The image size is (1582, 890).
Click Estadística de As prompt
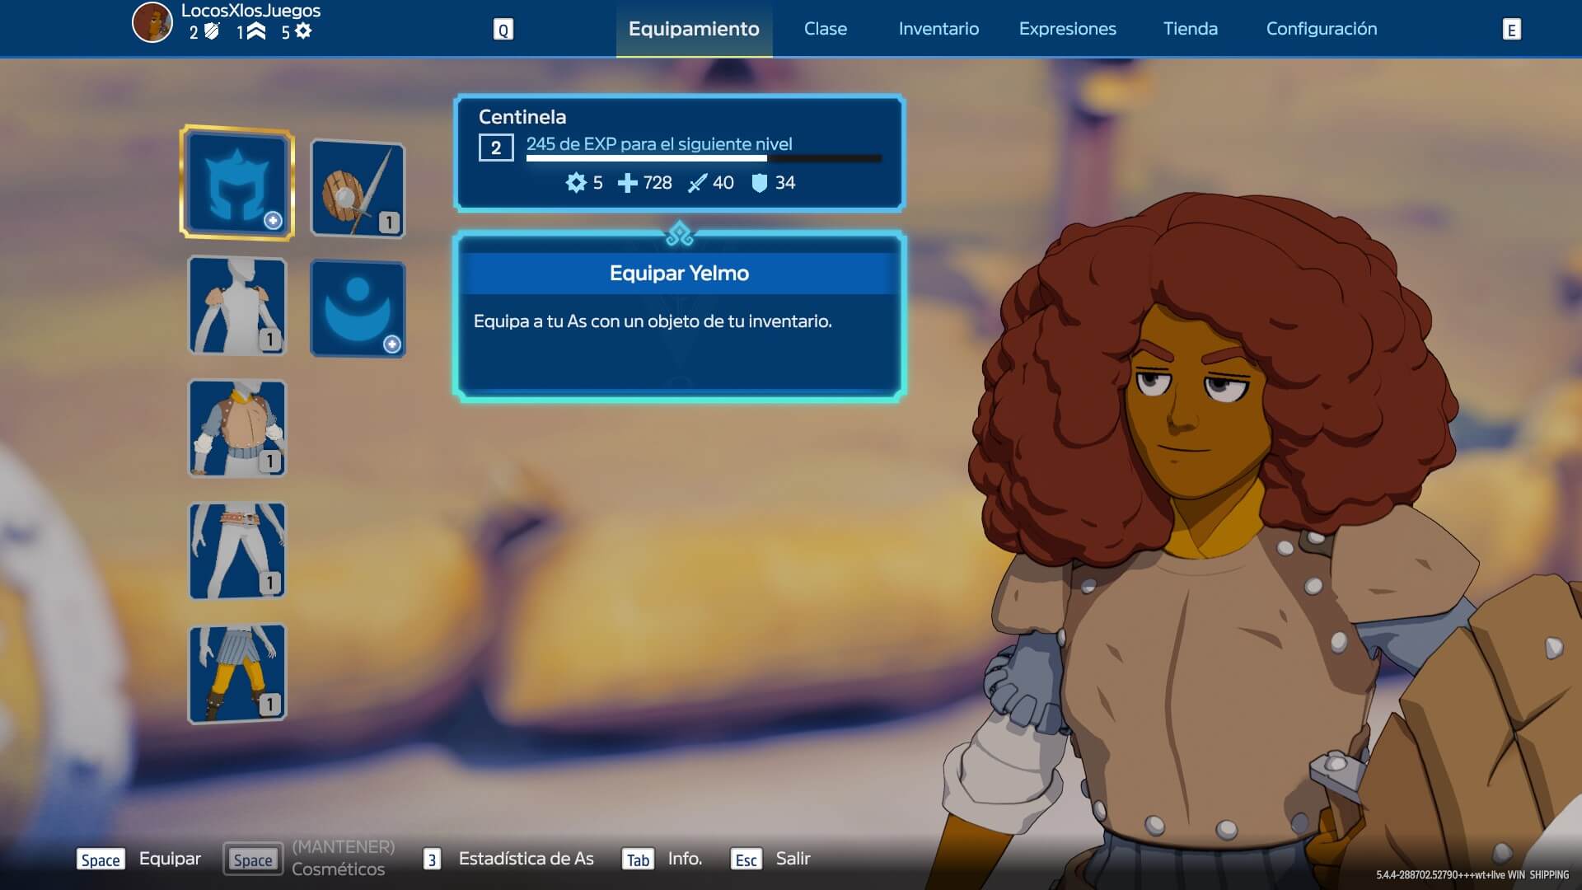coord(525,859)
